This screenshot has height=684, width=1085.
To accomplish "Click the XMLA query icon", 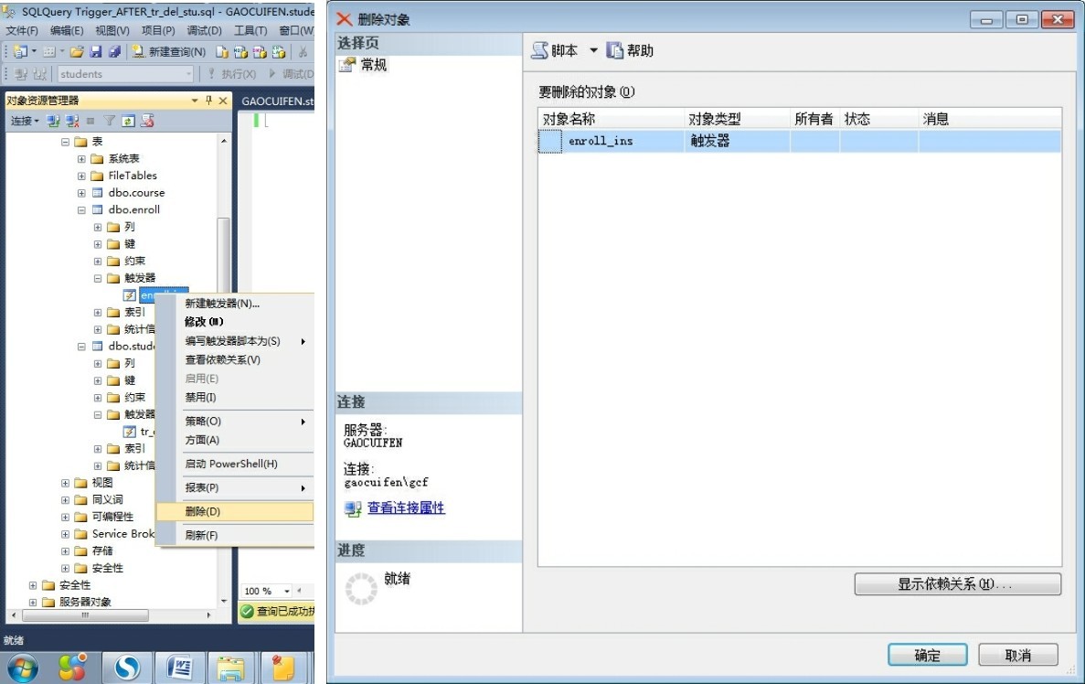I will [278, 51].
